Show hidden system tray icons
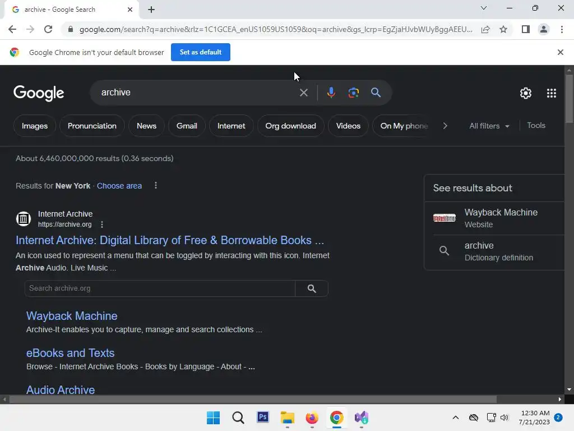574x431 pixels. (455, 418)
